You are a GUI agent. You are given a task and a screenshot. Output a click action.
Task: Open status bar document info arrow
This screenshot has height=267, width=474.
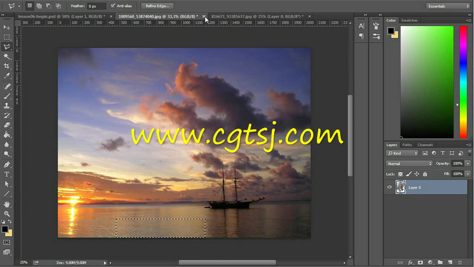pyautogui.click(x=105, y=263)
